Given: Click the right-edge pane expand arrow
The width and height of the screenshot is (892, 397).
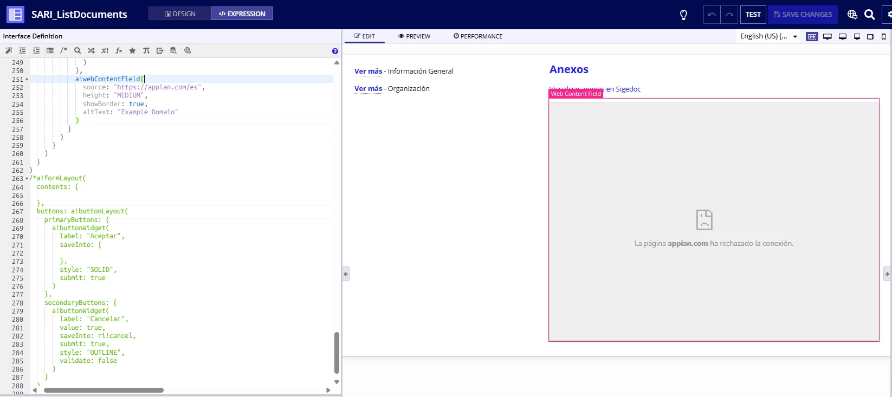Looking at the screenshot, I should click(887, 274).
